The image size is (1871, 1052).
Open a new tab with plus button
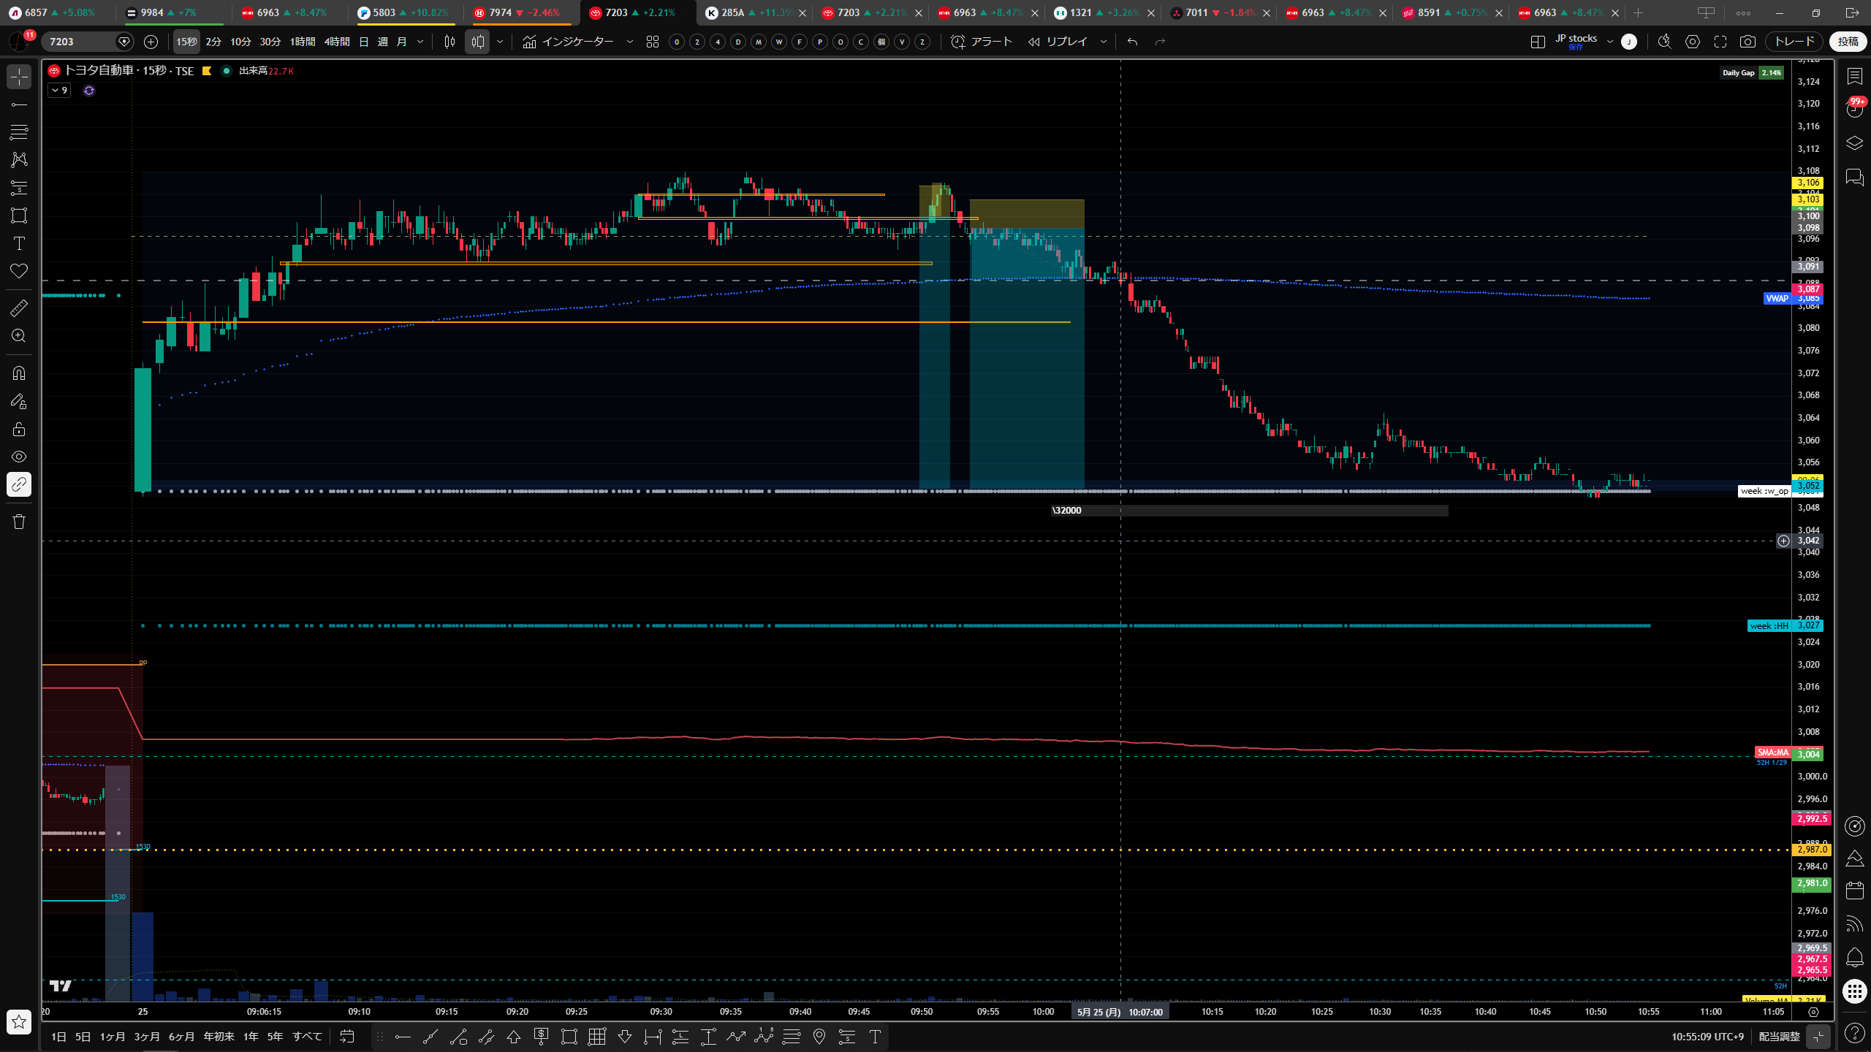click(x=1639, y=12)
